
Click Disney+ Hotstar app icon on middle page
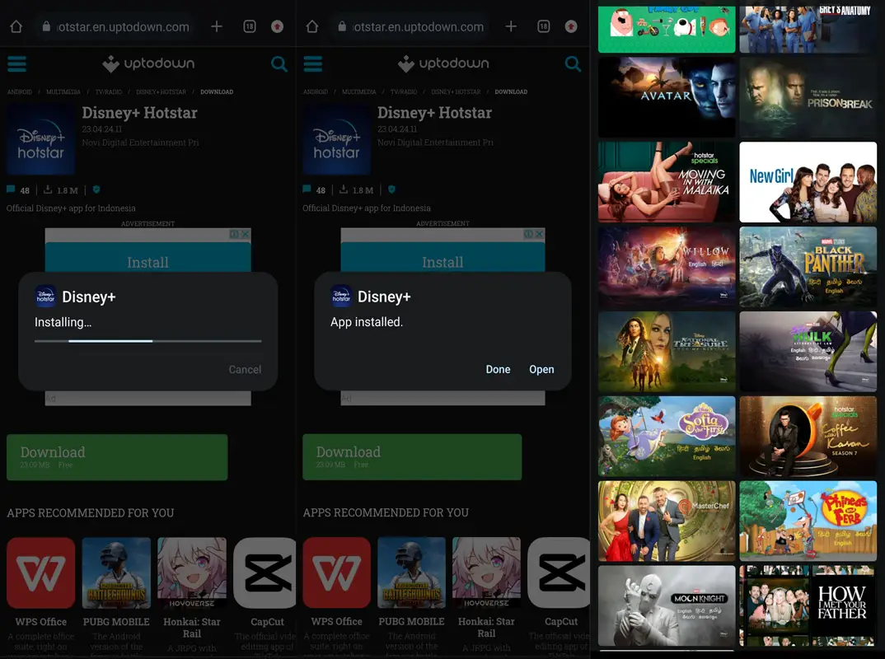(336, 139)
